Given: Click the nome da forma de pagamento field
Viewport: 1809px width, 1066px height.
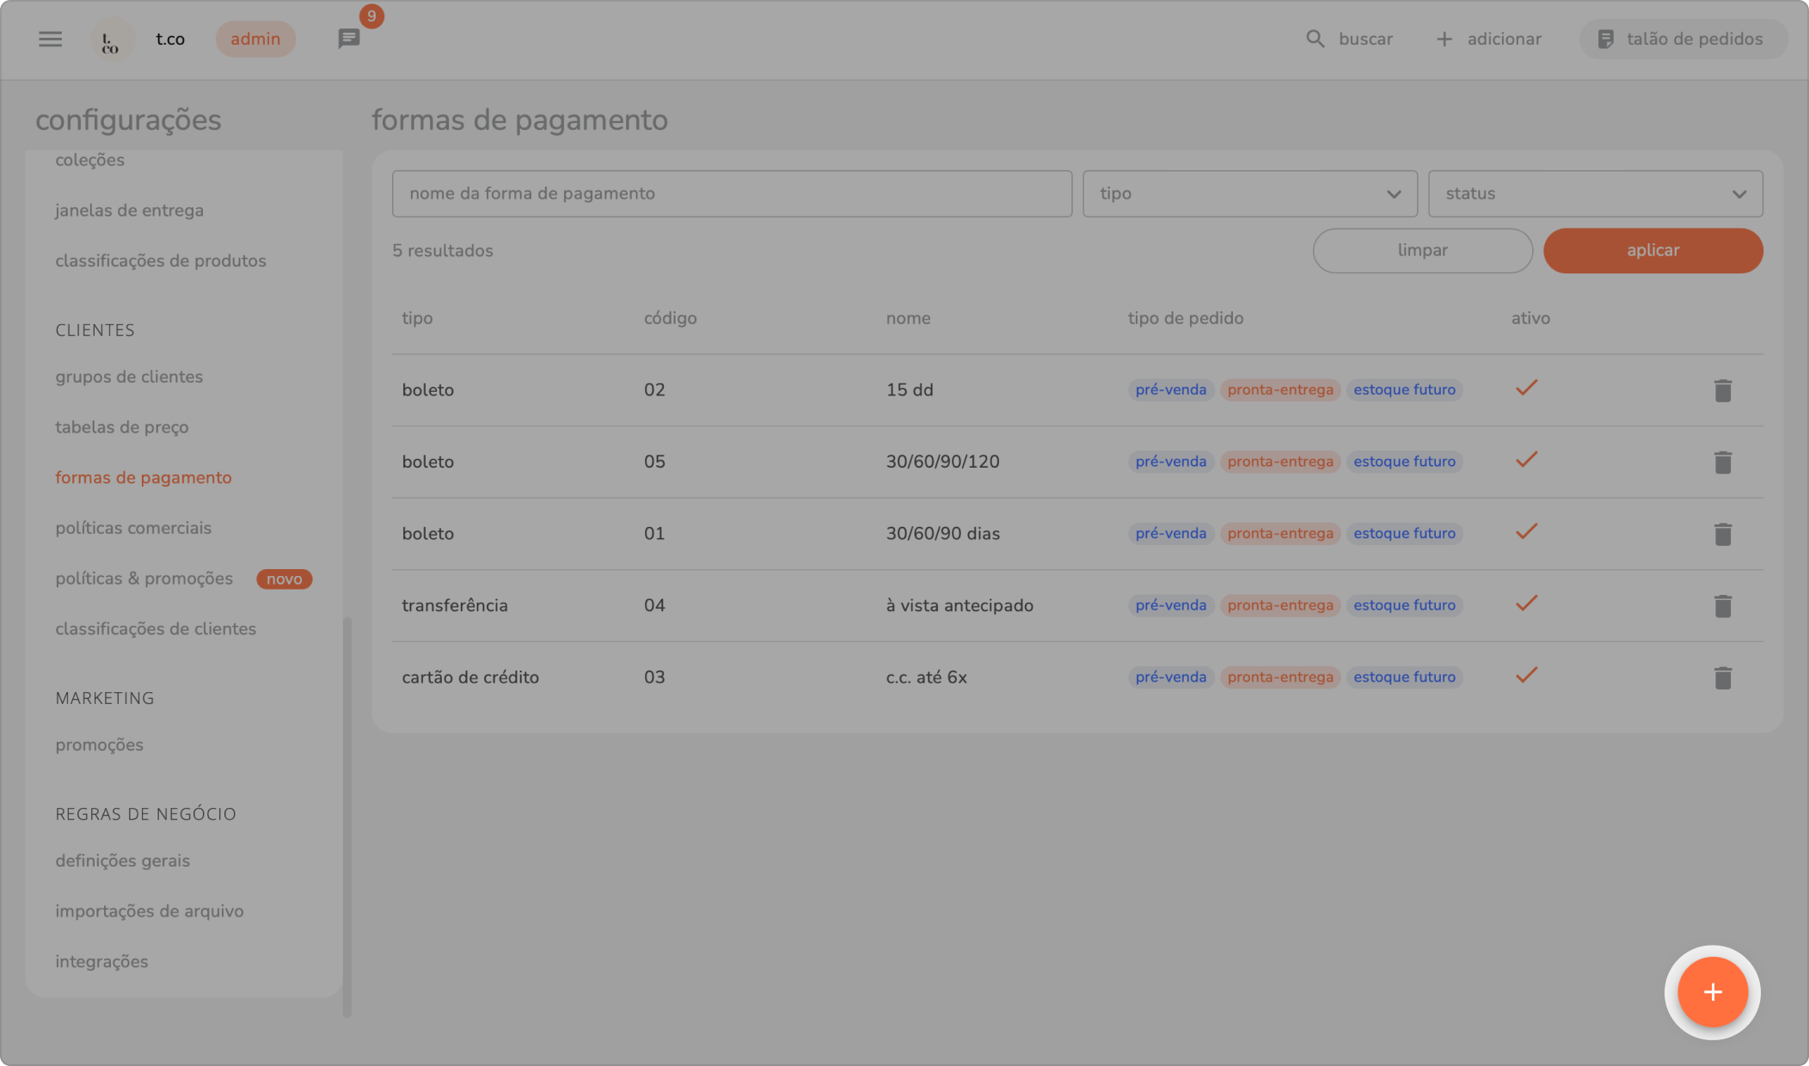Looking at the screenshot, I should 732,193.
